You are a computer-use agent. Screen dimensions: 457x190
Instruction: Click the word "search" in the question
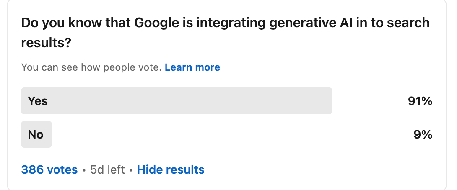click(408, 23)
